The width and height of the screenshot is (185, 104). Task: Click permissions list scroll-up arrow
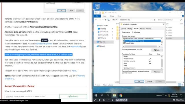point(162,57)
